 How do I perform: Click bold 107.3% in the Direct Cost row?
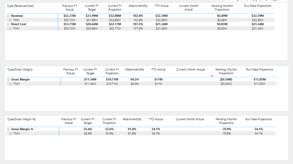click(138, 24)
